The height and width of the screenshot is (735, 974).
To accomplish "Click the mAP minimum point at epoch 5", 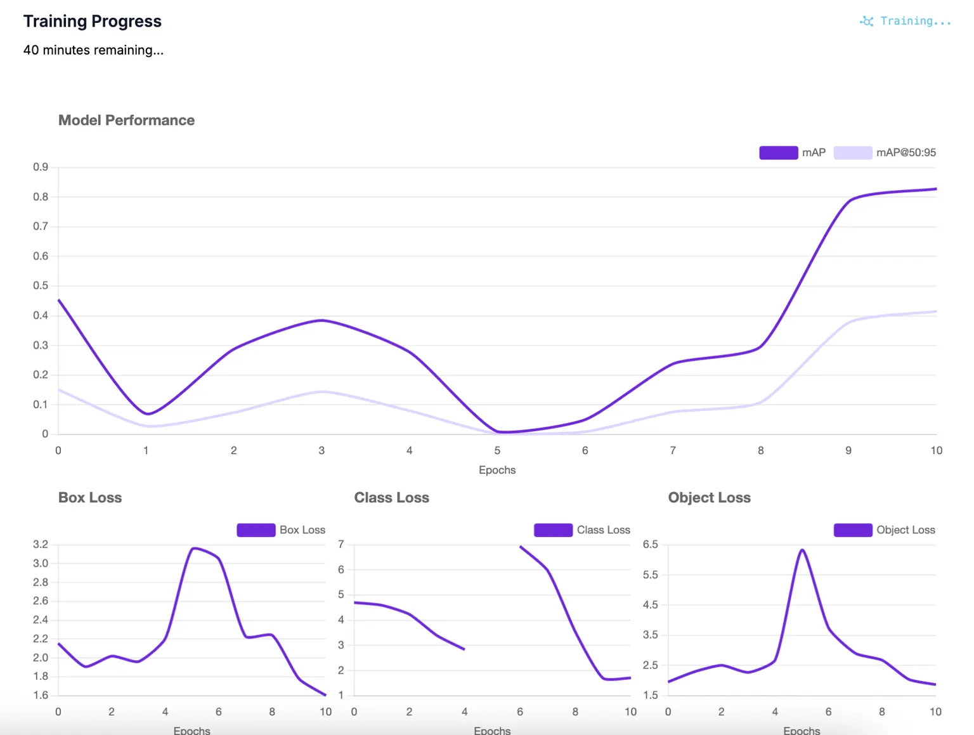I will (499, 432).
